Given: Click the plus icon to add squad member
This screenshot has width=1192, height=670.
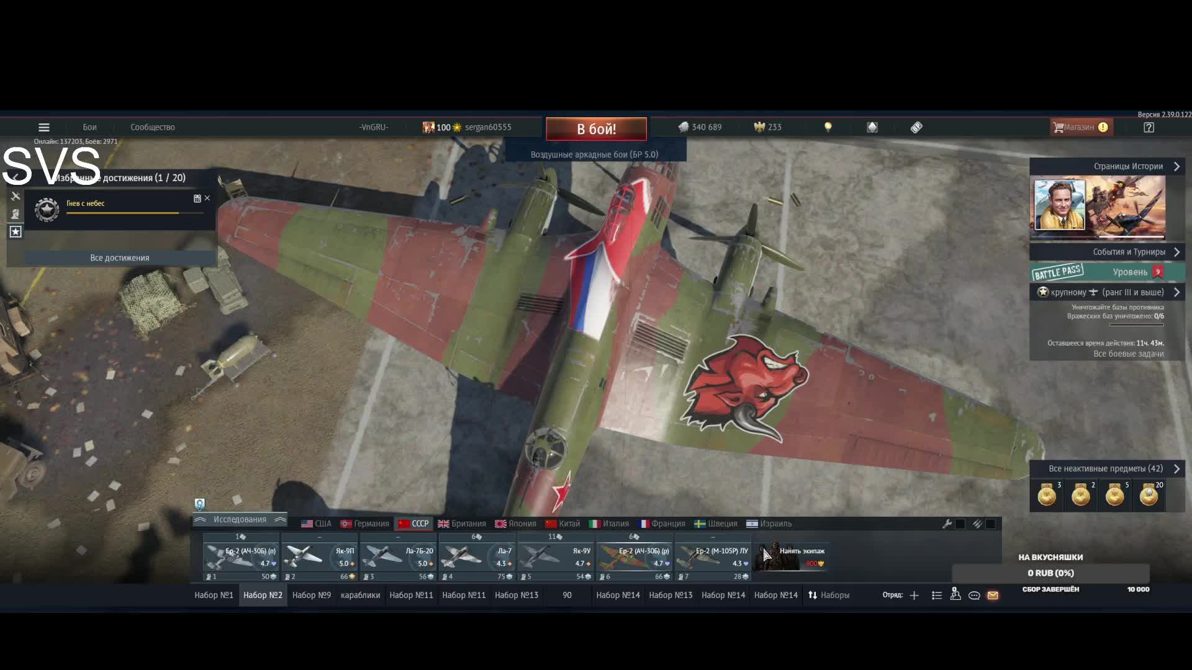Looking at the screenshot, I should pos(914,596).
